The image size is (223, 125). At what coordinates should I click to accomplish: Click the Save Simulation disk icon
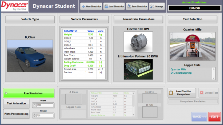(129, 6)
